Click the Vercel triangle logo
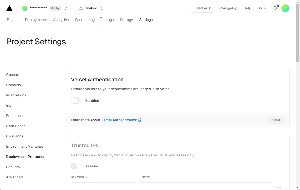This screenshot has height=190, width=300. point(9,8)
